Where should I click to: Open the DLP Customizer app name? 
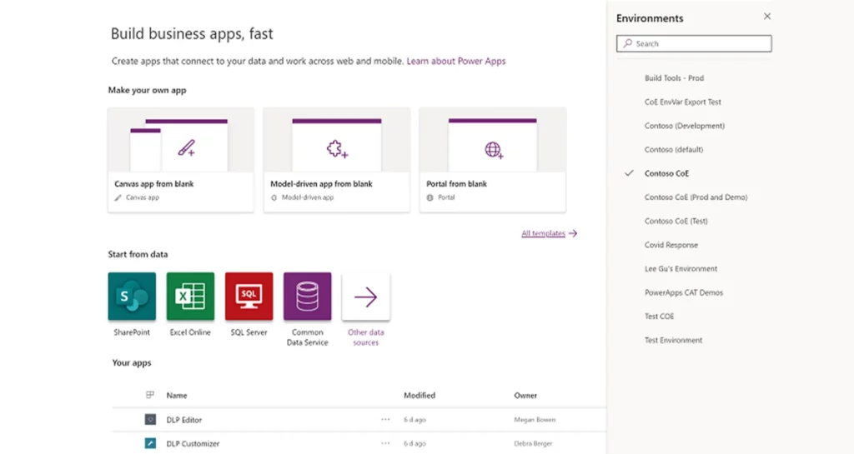tap(193, 444)
